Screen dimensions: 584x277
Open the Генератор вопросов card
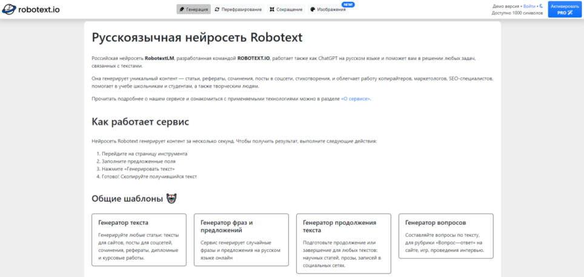point(446,236)
